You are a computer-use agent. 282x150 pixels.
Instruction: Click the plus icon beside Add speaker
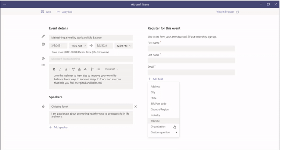(50, 127)
